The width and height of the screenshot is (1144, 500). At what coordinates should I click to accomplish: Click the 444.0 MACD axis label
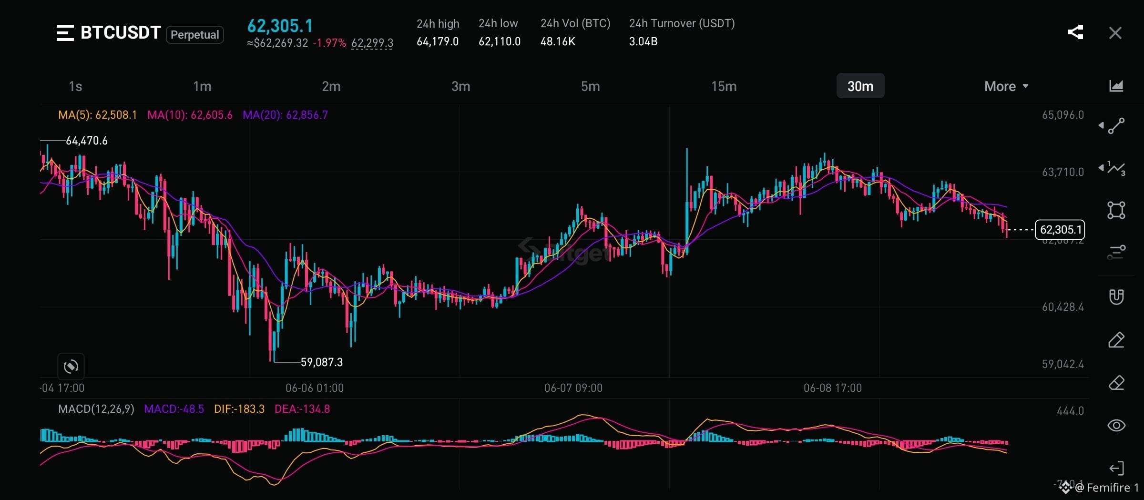click(1070, 411)
